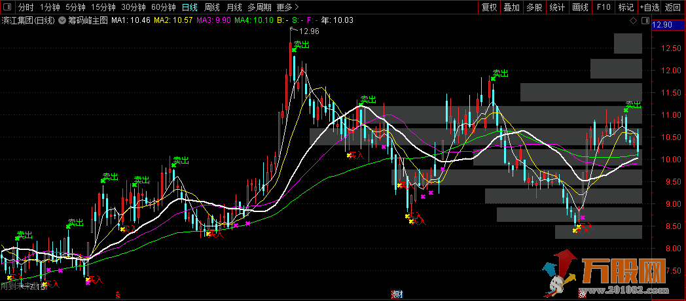Click the 滨江集团(日线) stock title
The image size is (686, 301).
pos(28,20)
